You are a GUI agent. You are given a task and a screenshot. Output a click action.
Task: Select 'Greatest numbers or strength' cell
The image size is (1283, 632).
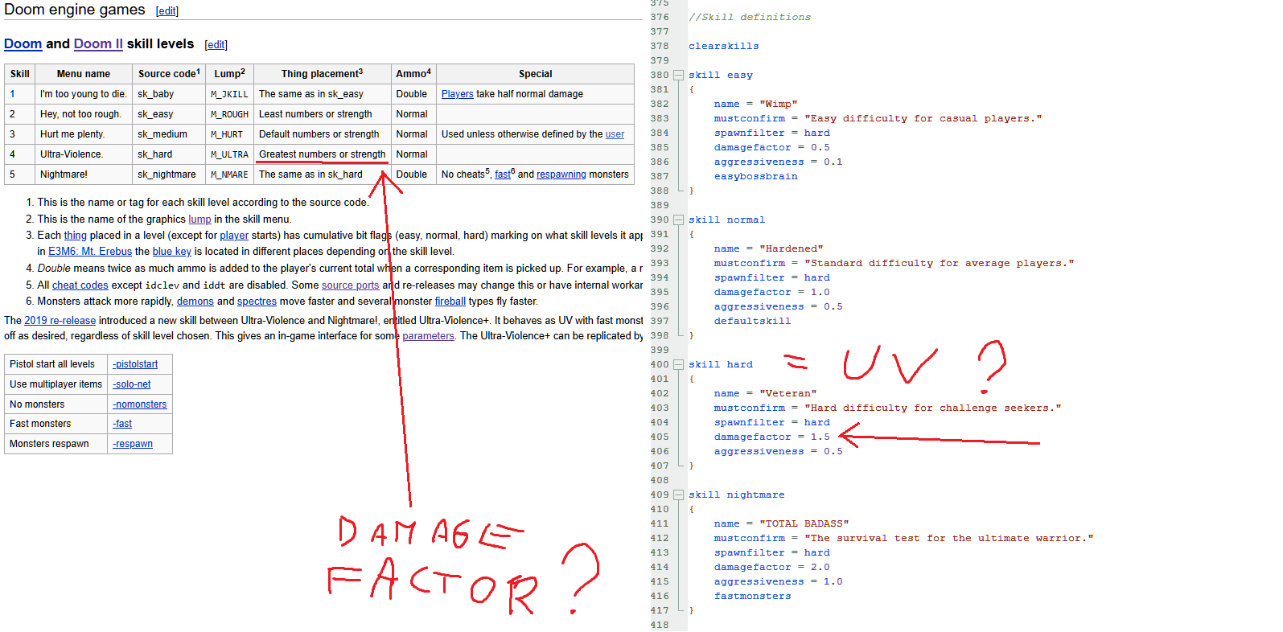[323, 154]
